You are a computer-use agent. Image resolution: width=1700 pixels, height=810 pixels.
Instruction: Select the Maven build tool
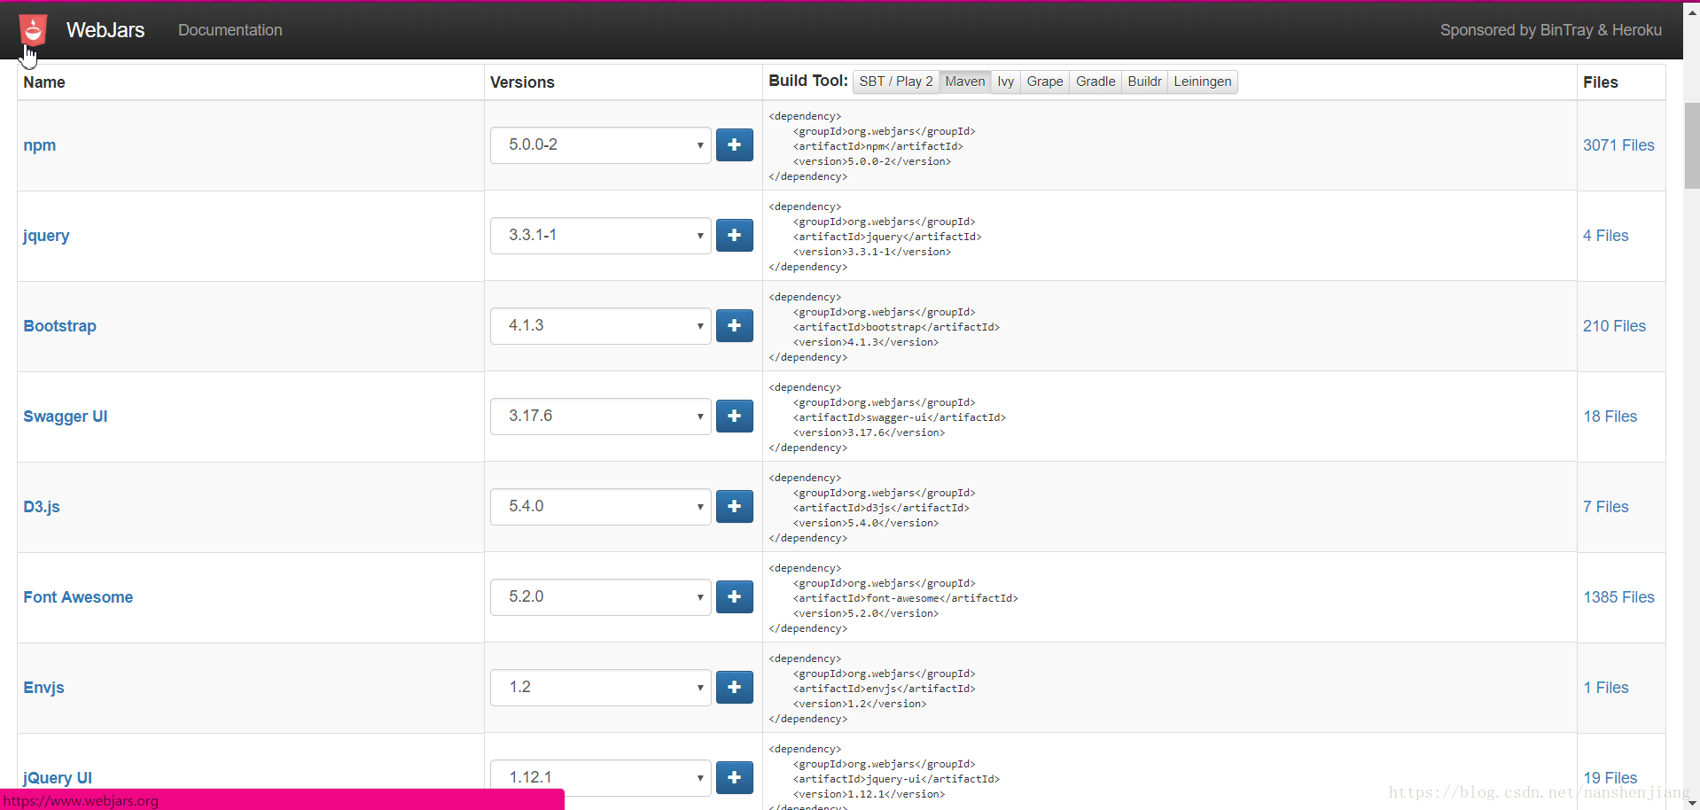pyautogui.click(x=964, y=82)
